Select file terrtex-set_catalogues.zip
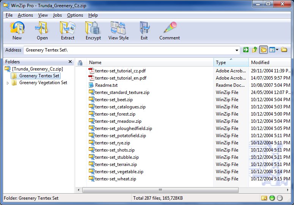Screen dimensions: 294x205 click(x=120, y=107)
